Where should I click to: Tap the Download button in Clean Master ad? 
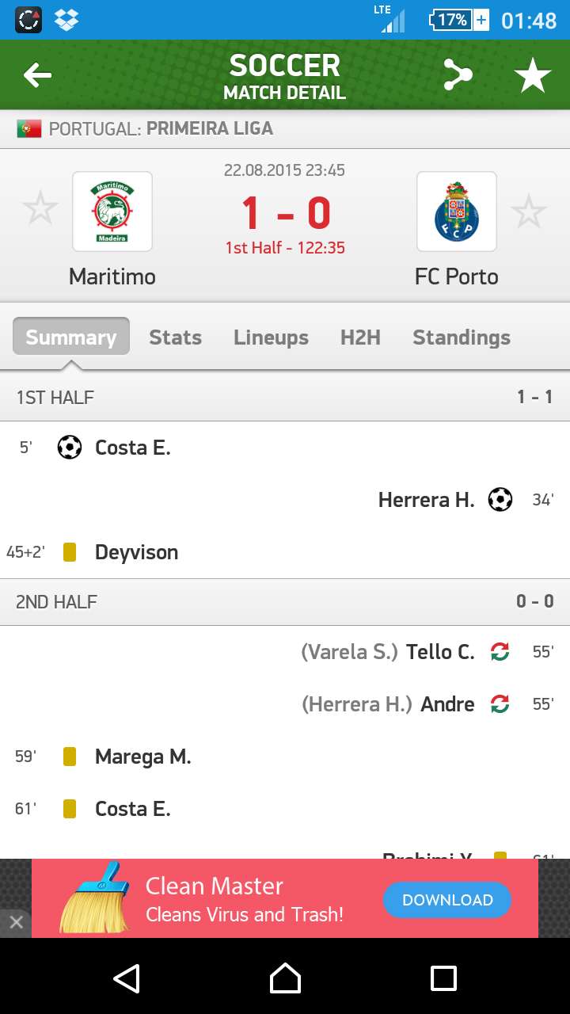[x=447, y=900]
